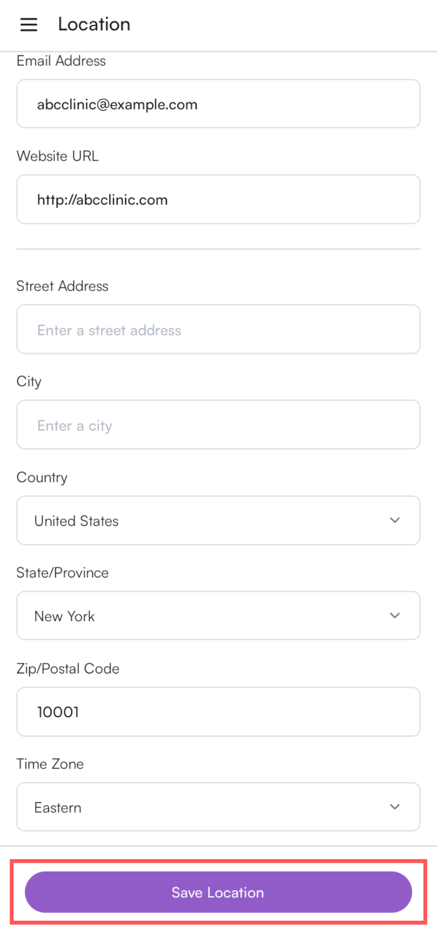This screenshot has width=437, height=928.
Task: Click the Time Zone label text
Action: [x=50, y=764]
